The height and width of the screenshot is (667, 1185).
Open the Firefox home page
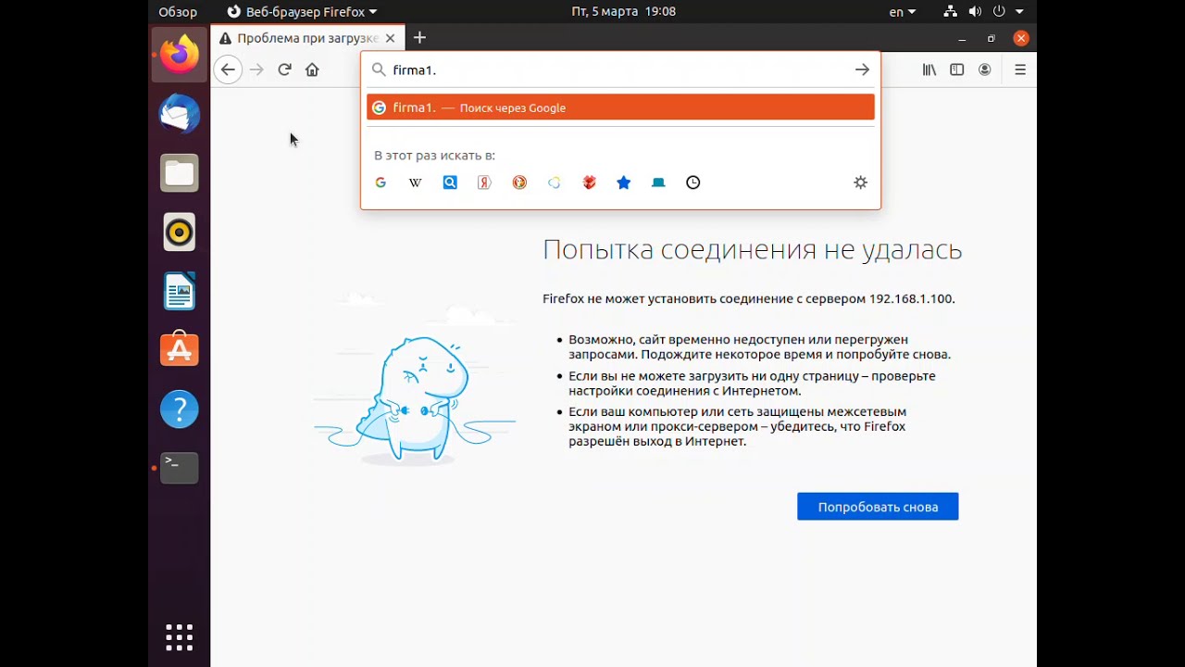312,69
